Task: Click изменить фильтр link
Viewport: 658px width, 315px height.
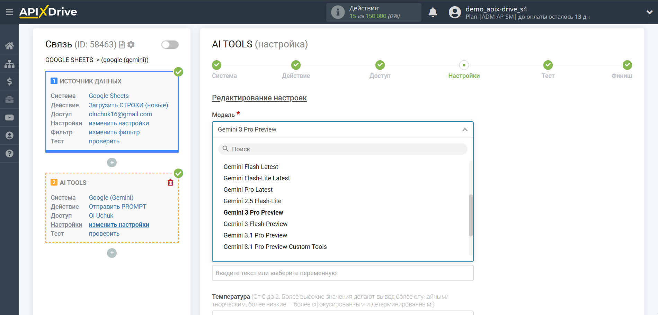Action: (114, 132)
